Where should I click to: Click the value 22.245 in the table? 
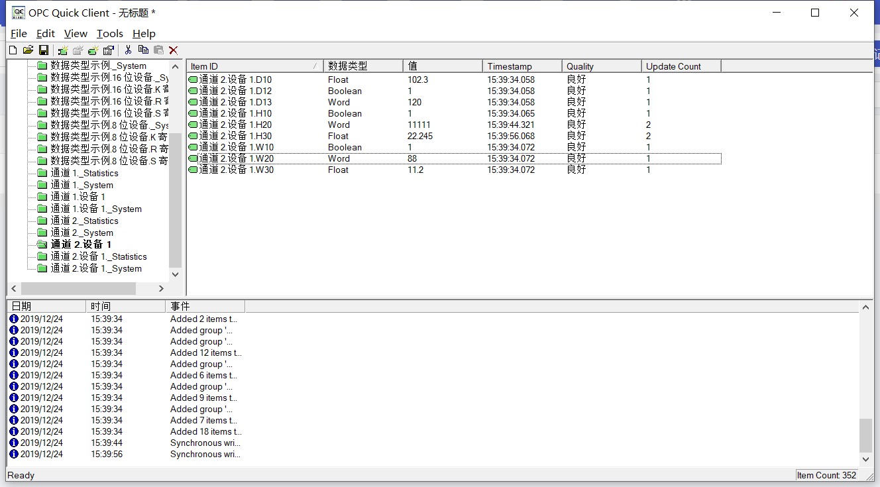click(x=420, y=136)
